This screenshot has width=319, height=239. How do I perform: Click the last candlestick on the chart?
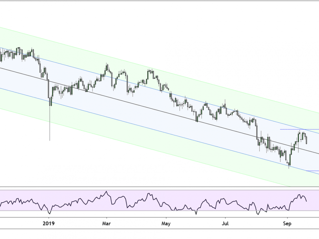coord(307,140)
